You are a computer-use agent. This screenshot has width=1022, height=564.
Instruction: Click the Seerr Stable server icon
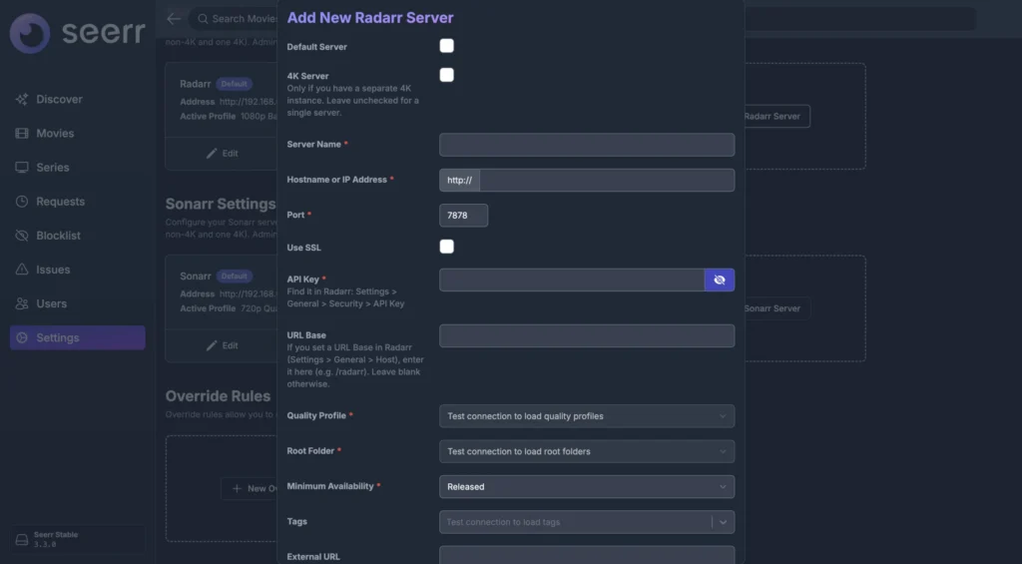coord(22,540)
